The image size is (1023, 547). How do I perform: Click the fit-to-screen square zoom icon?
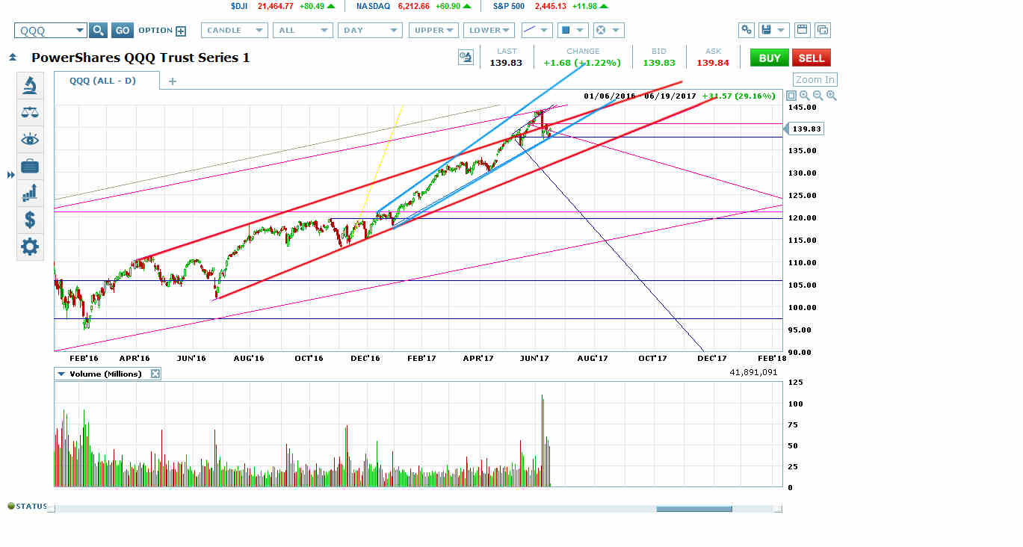[x=791, y=96]
